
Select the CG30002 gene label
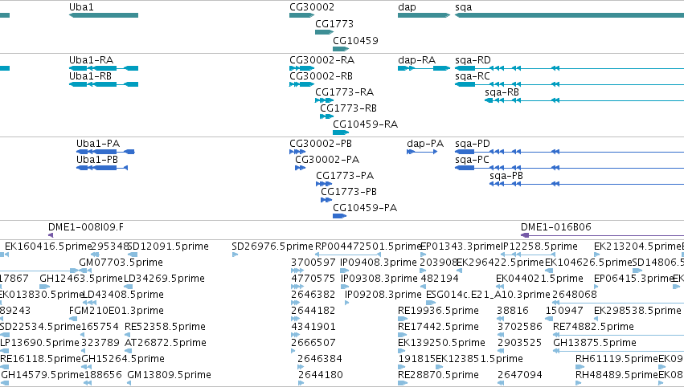pos(312,7)
